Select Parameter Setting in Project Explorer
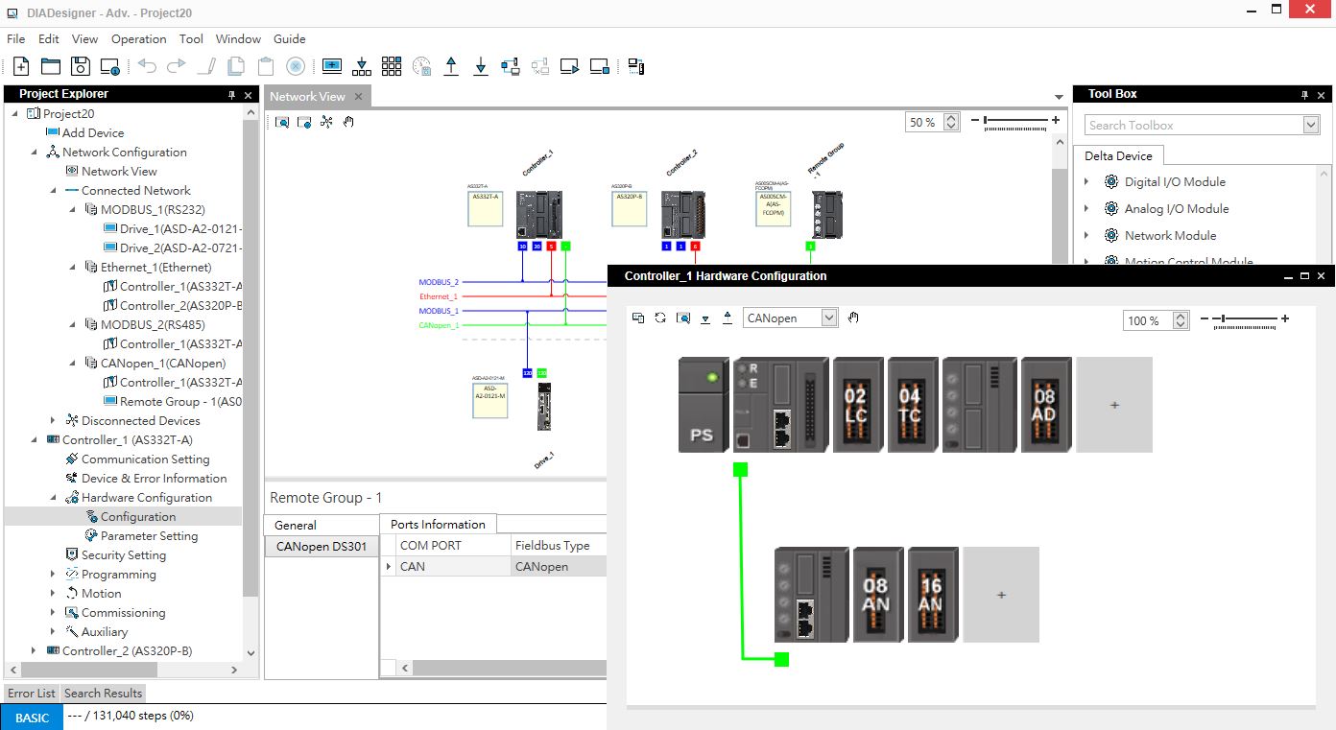The height and width of the screenshot is (730, 1336). pos(149,536)
